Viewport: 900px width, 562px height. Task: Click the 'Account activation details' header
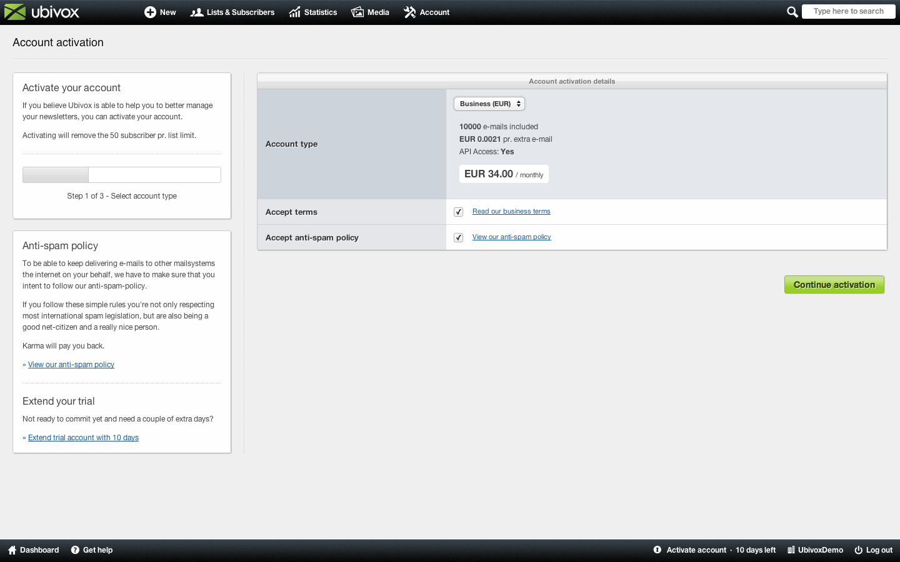572,81
